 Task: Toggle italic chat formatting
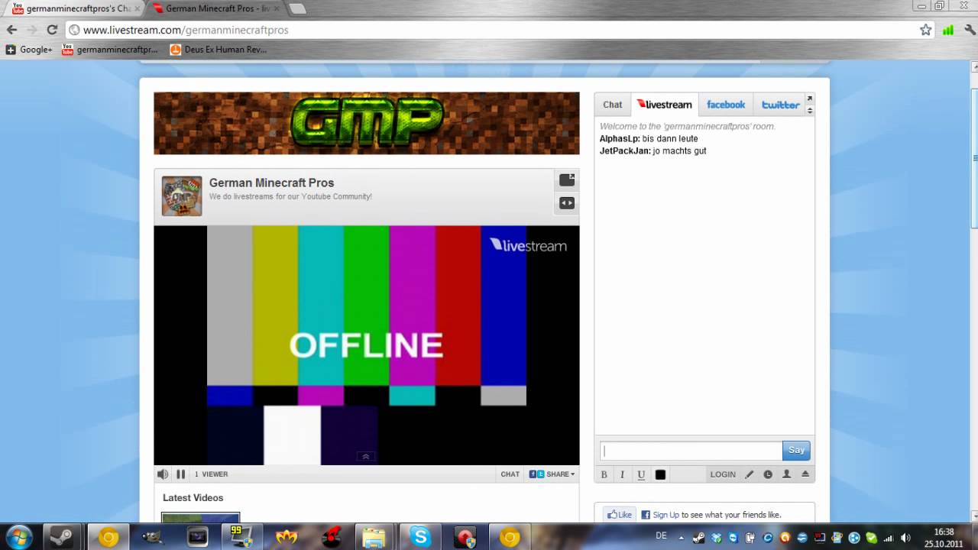[x=622, y=474]
